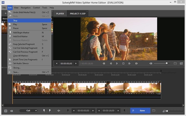Screen dimensions: 186x116
Task: Click the player stop button
Action: pos(123,64)
